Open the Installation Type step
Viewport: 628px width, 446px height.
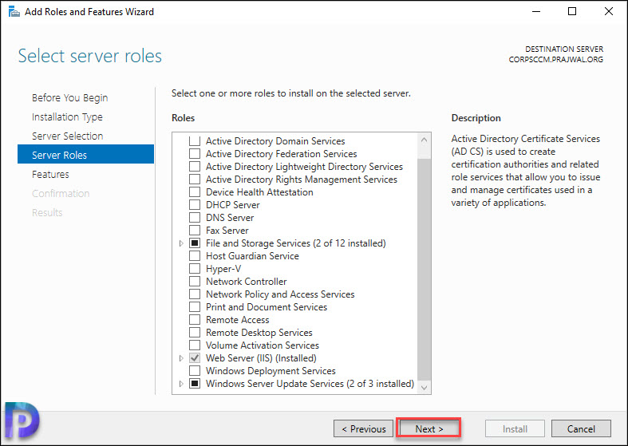[67, 117]
